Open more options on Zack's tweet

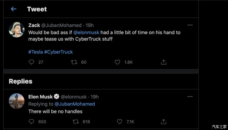(x=190, y=25)
